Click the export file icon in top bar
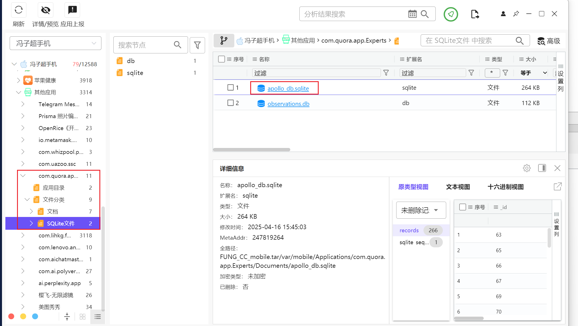 (475, 14)
